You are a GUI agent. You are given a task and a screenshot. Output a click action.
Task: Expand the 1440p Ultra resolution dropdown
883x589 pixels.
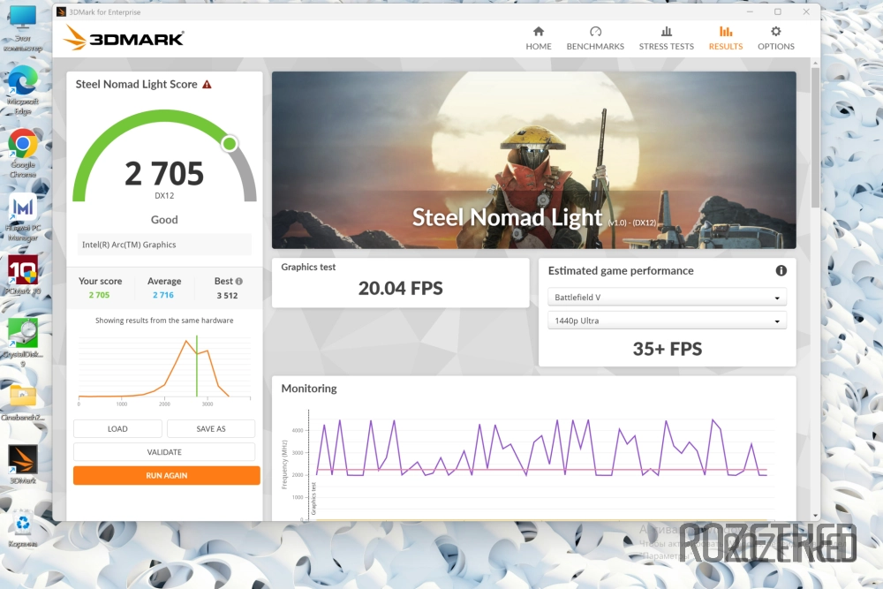[x=667, y=321]
